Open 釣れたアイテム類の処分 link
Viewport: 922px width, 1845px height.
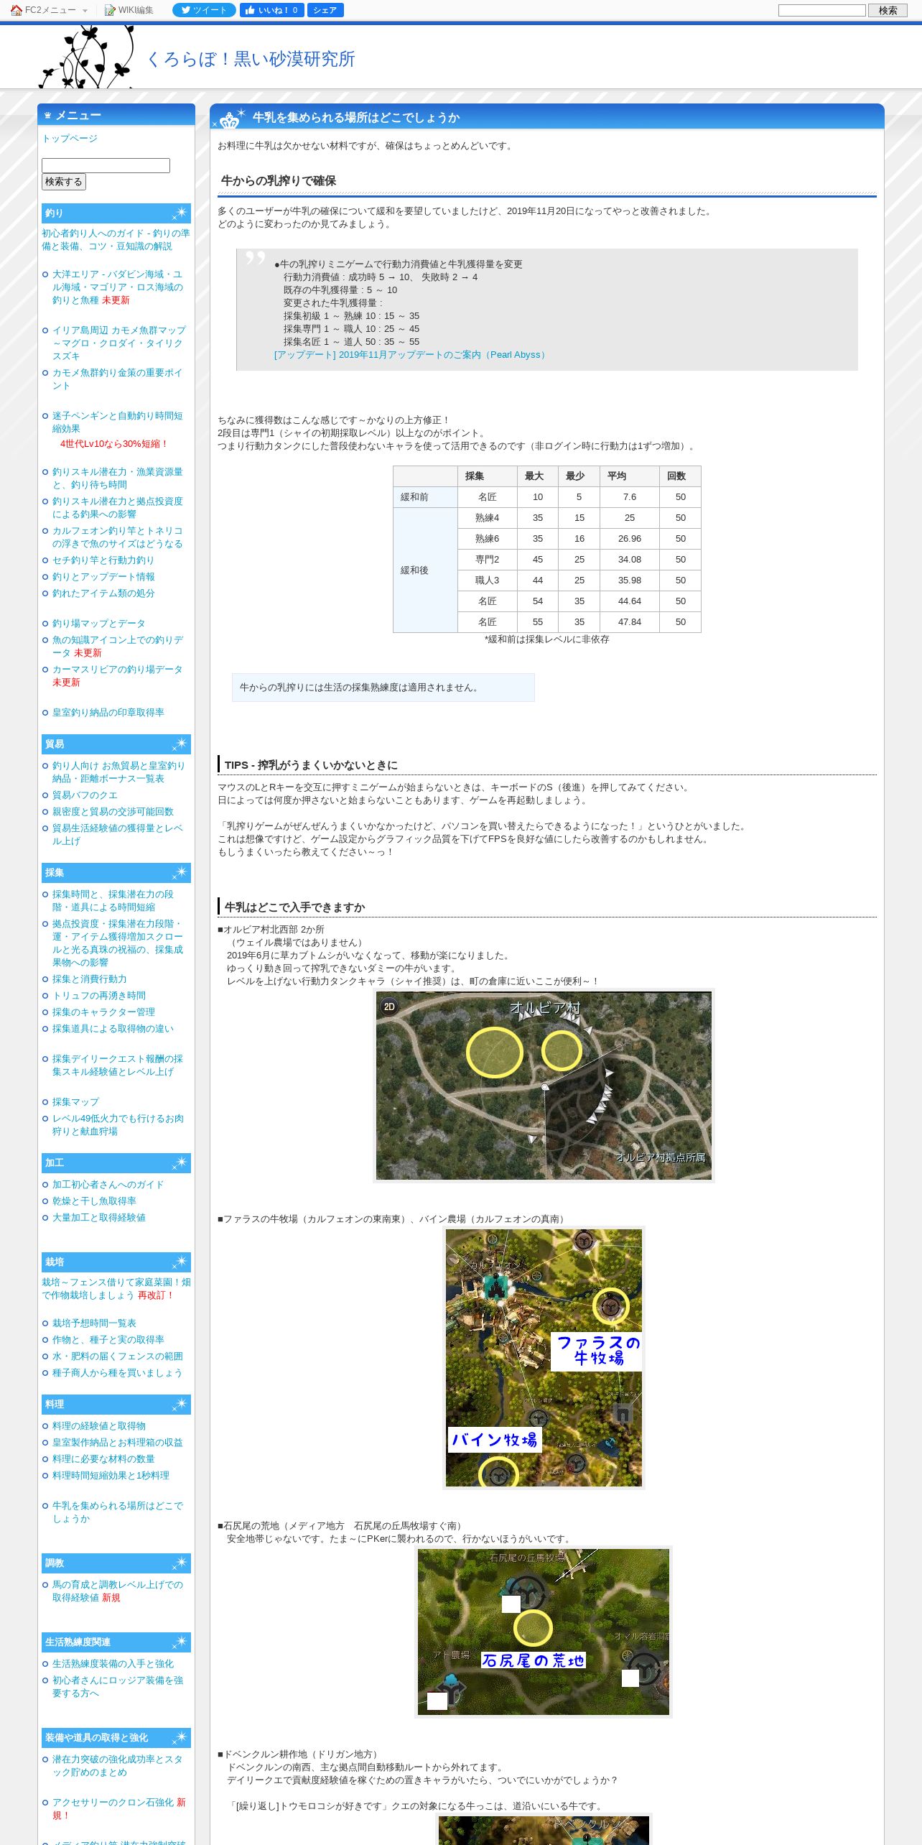103,593
